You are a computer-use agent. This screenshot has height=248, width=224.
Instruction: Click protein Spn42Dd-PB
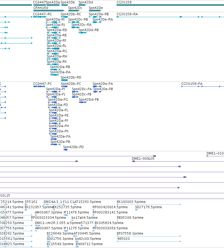click(x=89, y=99)
